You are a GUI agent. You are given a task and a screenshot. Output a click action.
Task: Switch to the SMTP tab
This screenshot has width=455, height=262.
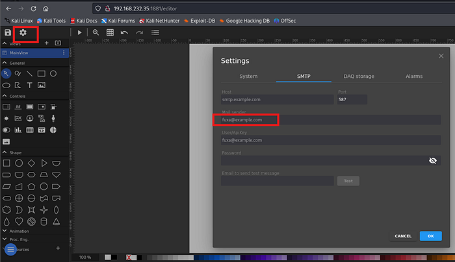tap(304, 76)
